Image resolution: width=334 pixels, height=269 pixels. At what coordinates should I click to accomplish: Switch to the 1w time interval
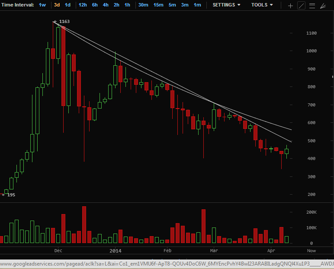(x=42, y=5)
